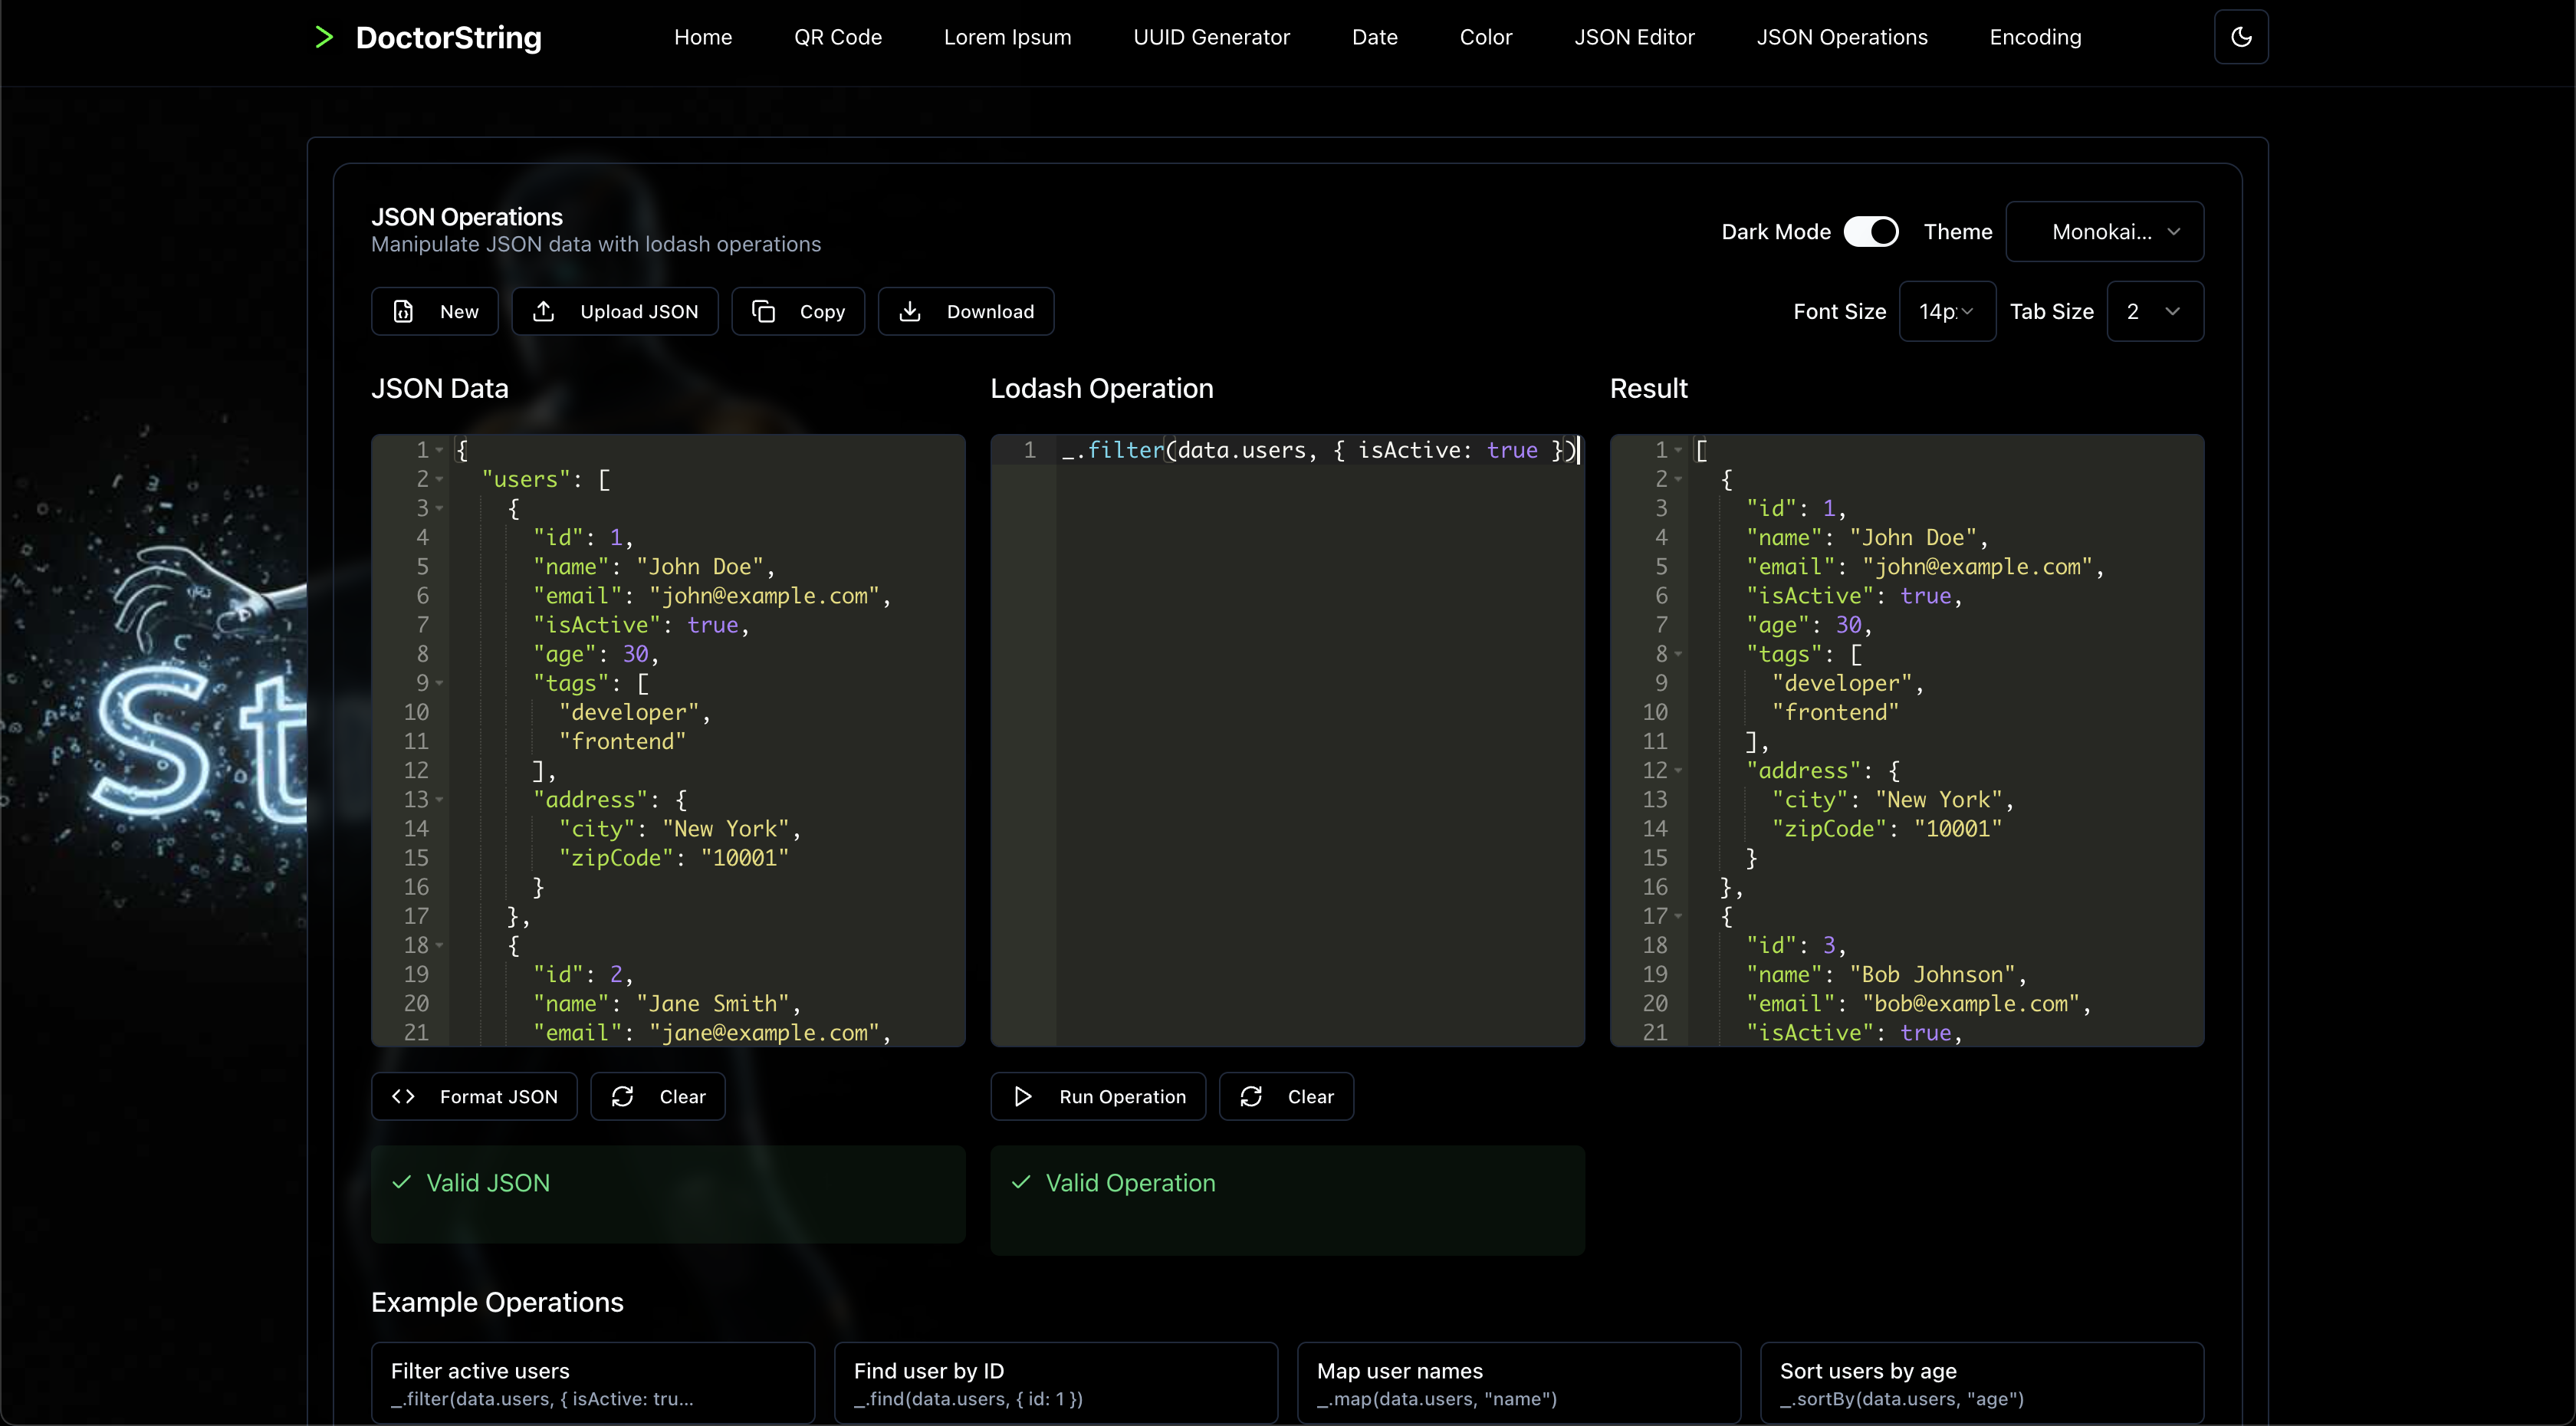Click the _.filter expression line in Lodash editor
Image resolution: width=2576 pixels, height=1426 pixels.
click(x=1319, y=450)
